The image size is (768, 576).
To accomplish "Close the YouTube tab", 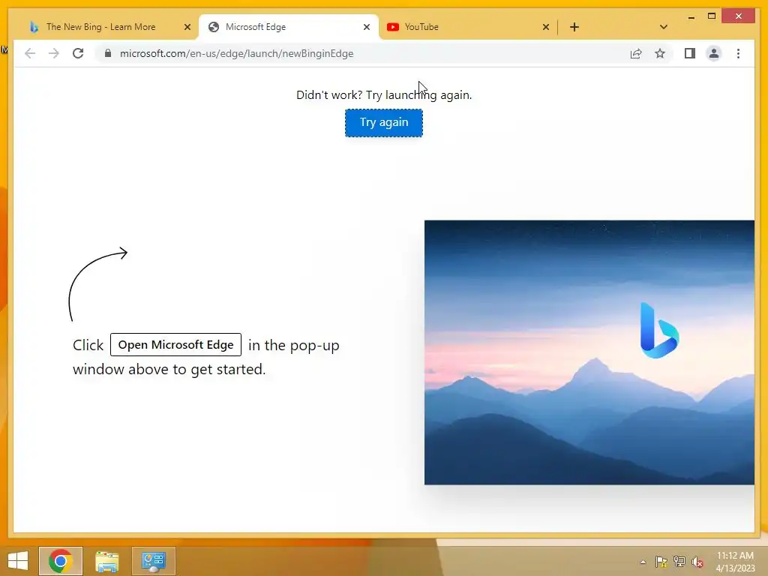I will coord(546,27).
